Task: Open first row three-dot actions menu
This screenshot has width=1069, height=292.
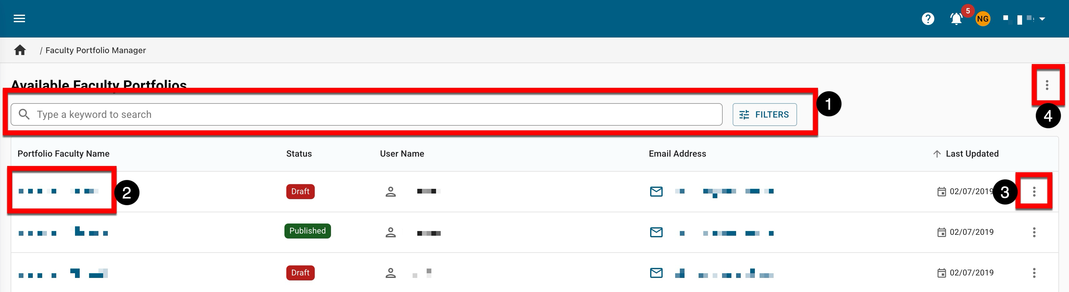Action: point(1034,192)
